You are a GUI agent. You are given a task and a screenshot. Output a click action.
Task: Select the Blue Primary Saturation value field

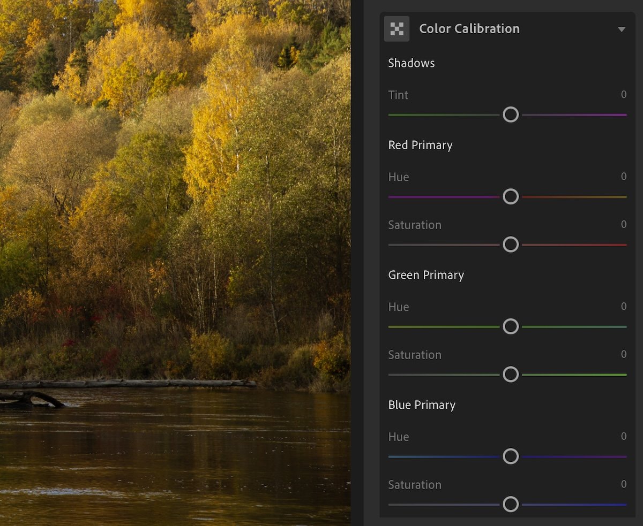tap(624, 484)
